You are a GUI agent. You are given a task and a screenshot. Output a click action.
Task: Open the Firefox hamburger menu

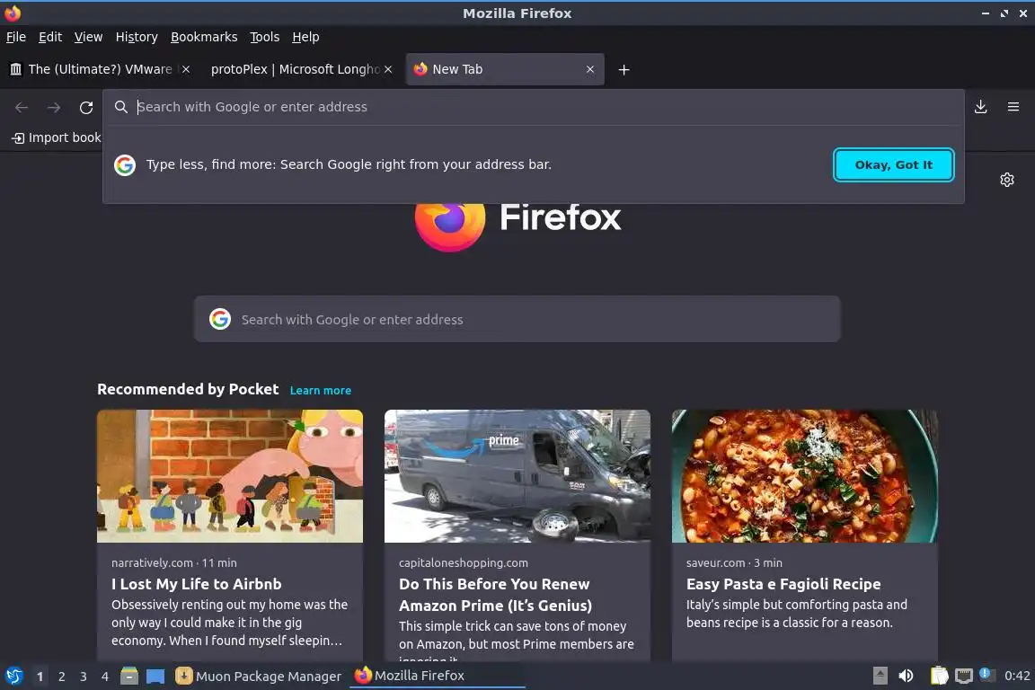click(1013, 107)
